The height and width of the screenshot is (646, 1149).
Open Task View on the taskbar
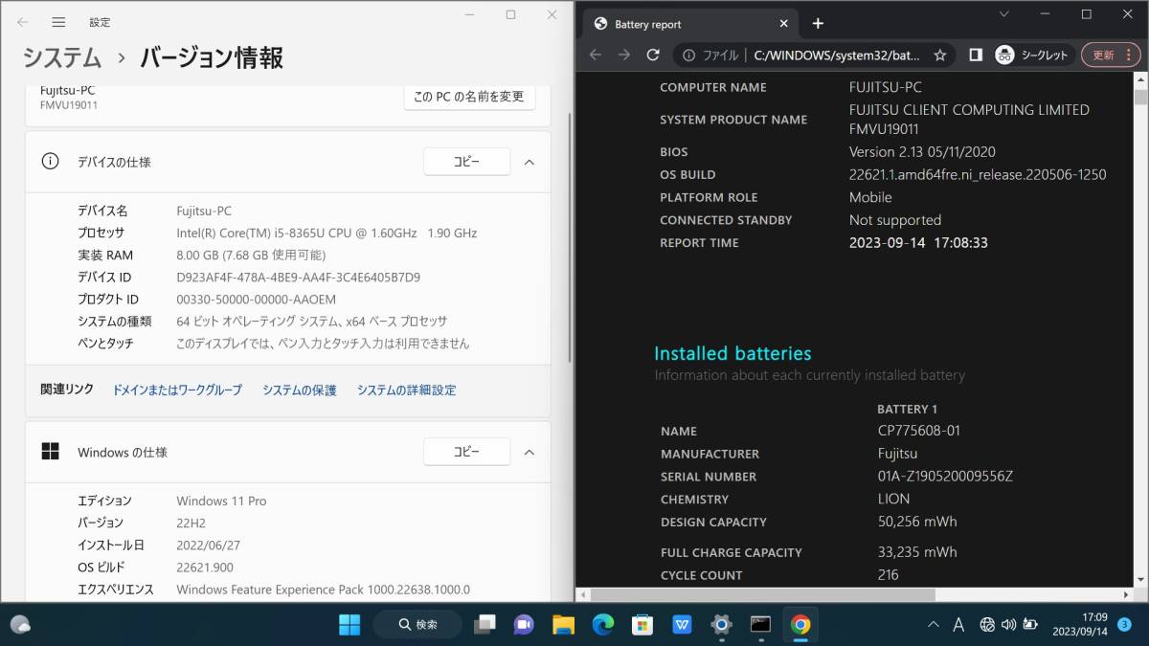click(x=485, y=625)
